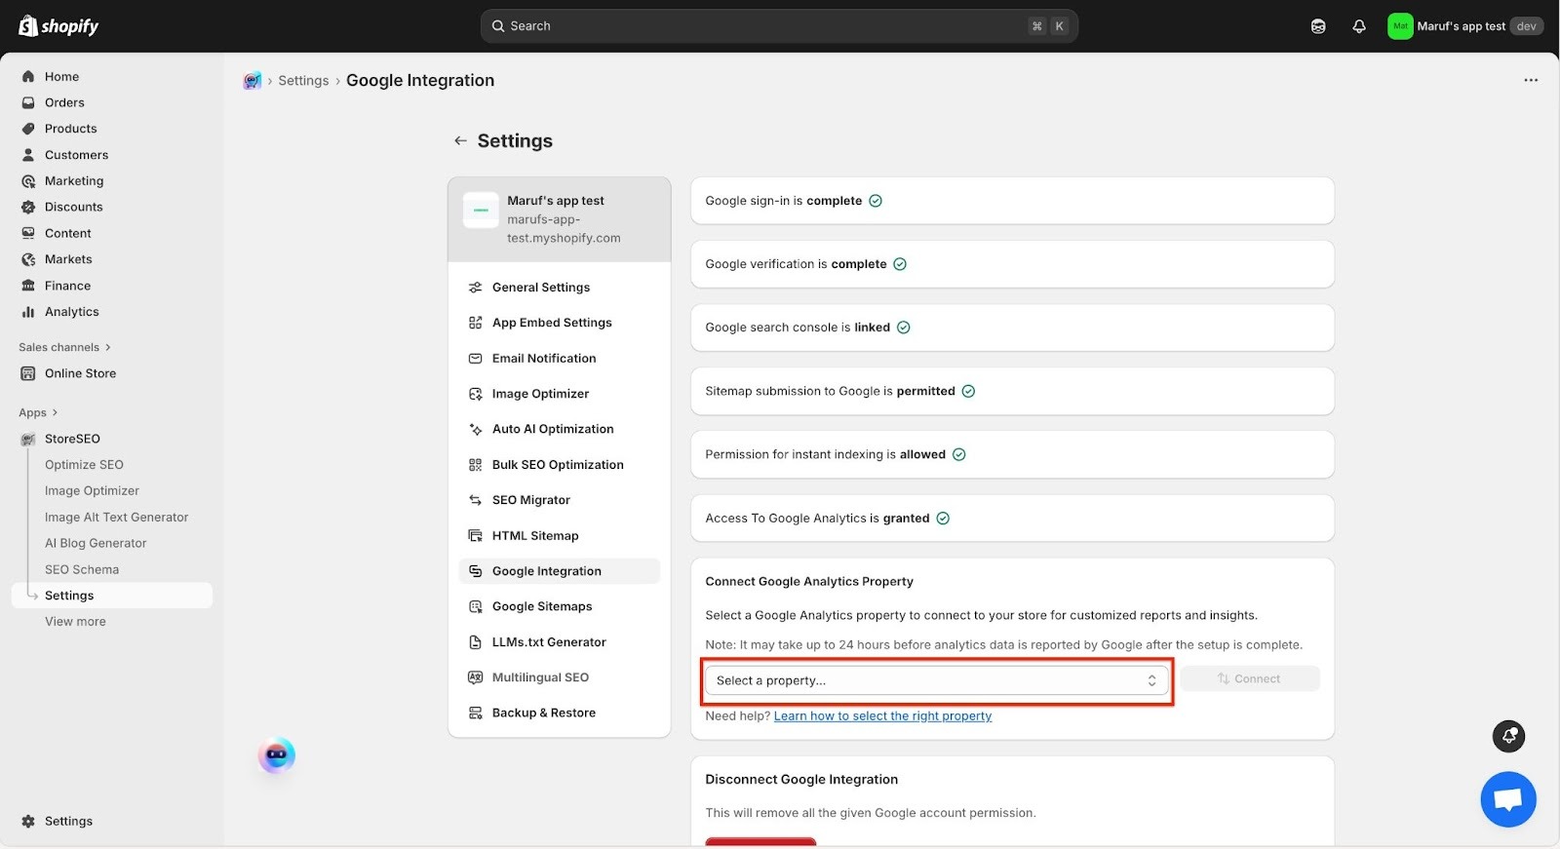Click the Bulk SEO Optimization grid icon
1560x849 pixels.
476,465
